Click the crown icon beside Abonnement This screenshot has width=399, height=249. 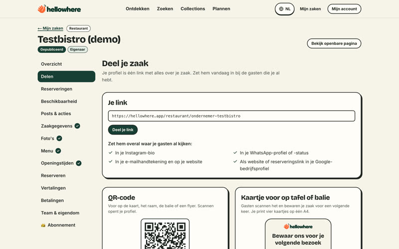(x=43, y=225)
